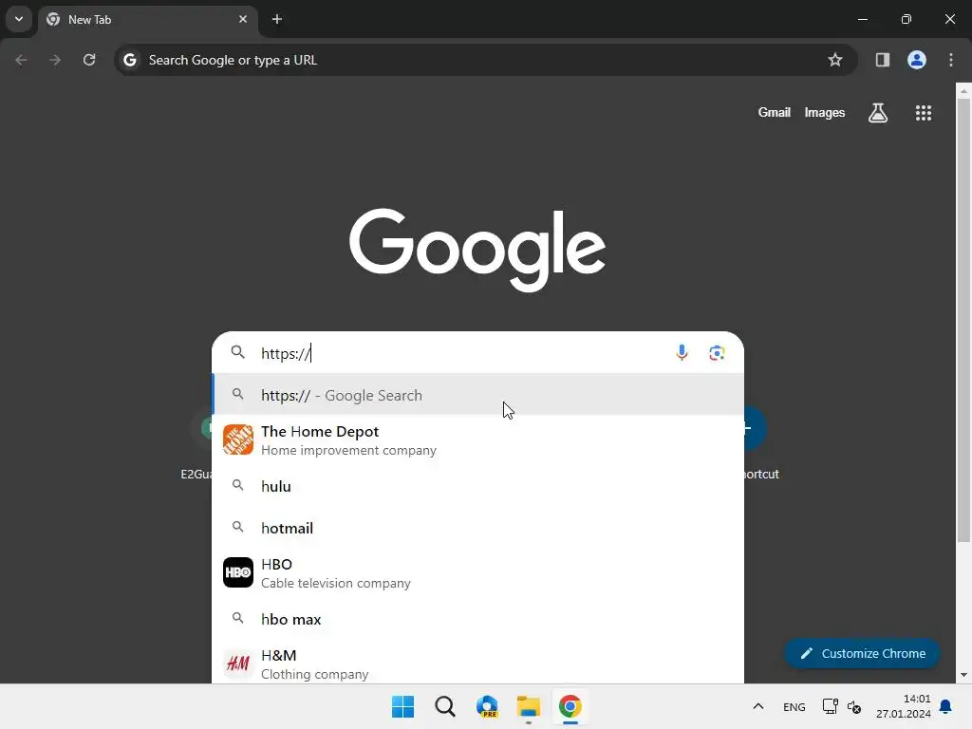Click the search box containing https://
972x729 pixels.
(x=477, y=353)
